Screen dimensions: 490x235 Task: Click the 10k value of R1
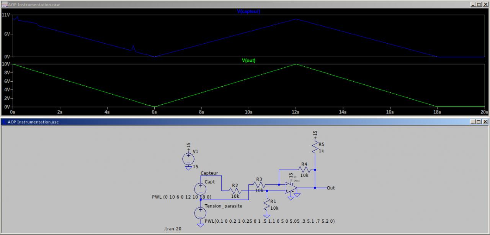274,208
